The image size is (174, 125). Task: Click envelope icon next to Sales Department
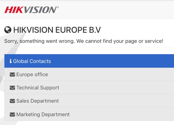tap(12, 101)
